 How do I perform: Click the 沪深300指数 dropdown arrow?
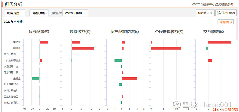[86, 13]
